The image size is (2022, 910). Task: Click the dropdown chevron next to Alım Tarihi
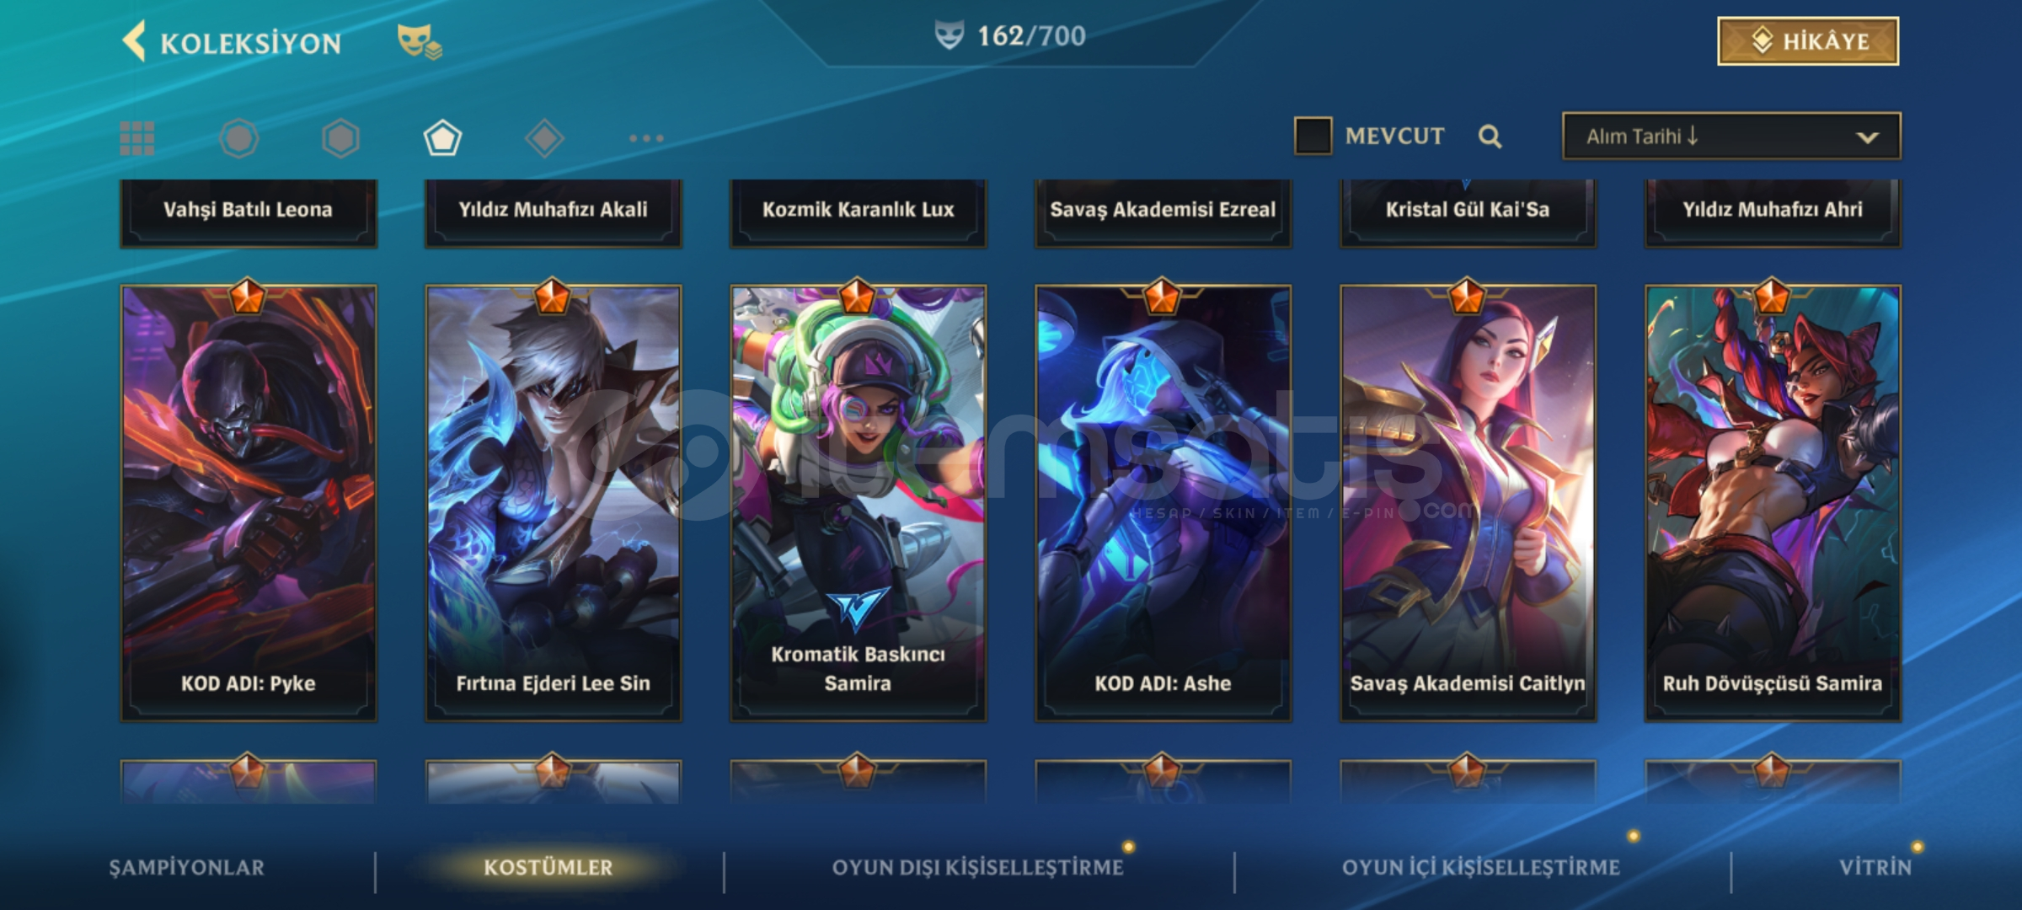point(1867,137)
